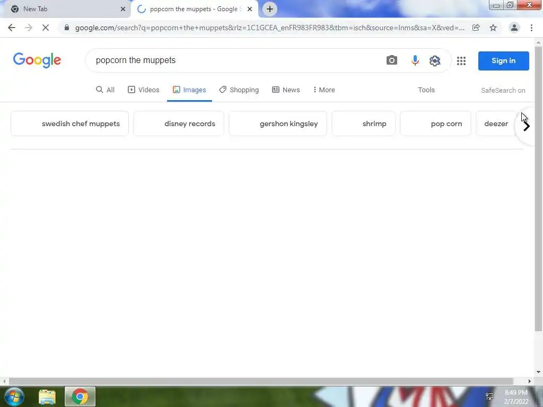Screen dimensions: 543x407
Task: Stop loading the page with X button
Action: (x=46, y=28)
